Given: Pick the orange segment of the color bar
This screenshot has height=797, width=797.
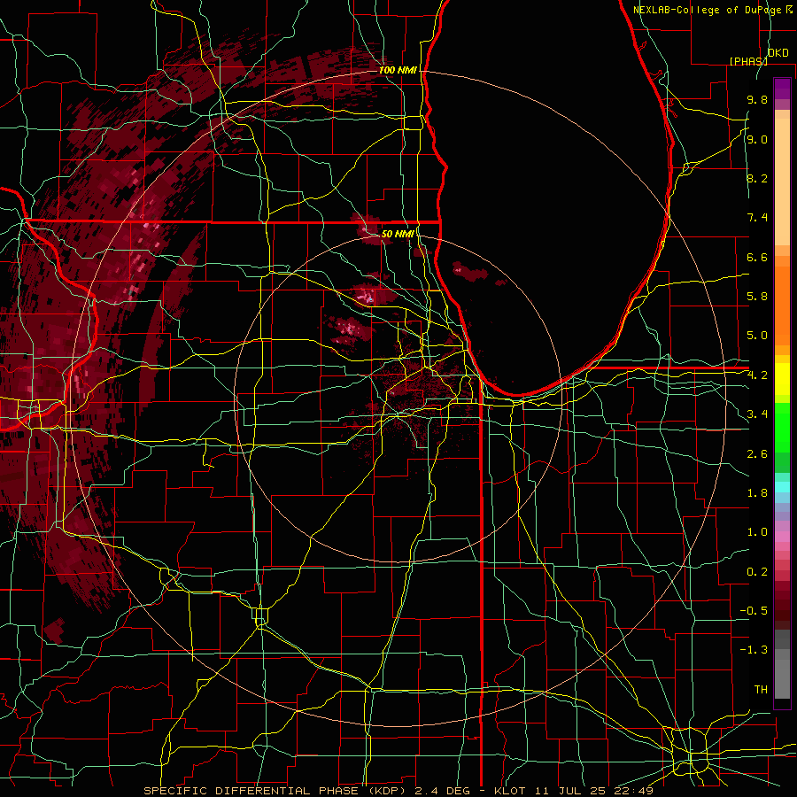Looking at the screenshot, I should tap(782, 305).
